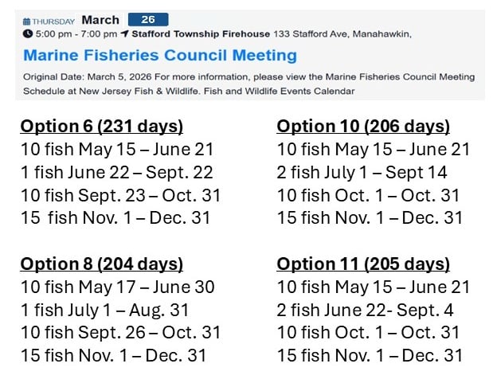This screenshot has width=493, height=387.
Task: Click the Option 8 (204 days) heading
Action: [102, 264]
